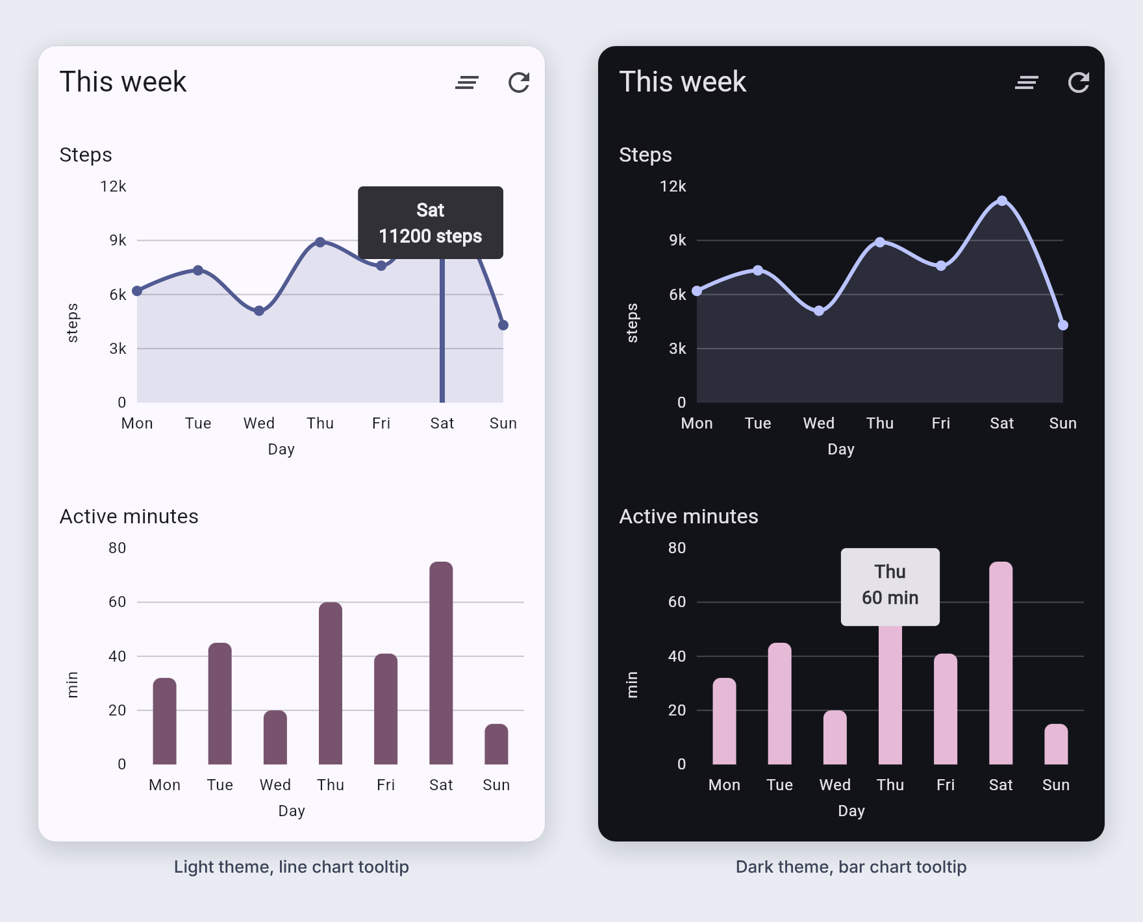The image size is (1143, 922).
Task: Click the '12k' axis label in the light Steps chart
Action: click(x=113, y=186)
